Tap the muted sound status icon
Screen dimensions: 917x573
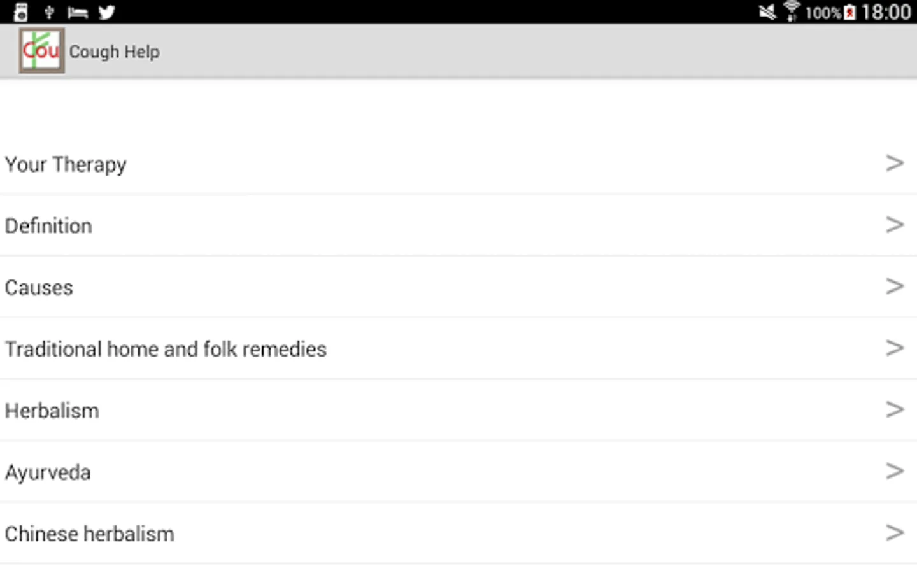point(767,12)
